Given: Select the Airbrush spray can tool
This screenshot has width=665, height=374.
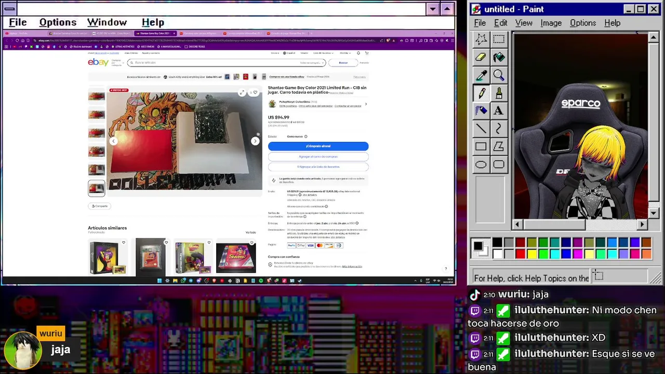Looking at the screenshot, I should [x=481, y=111].
